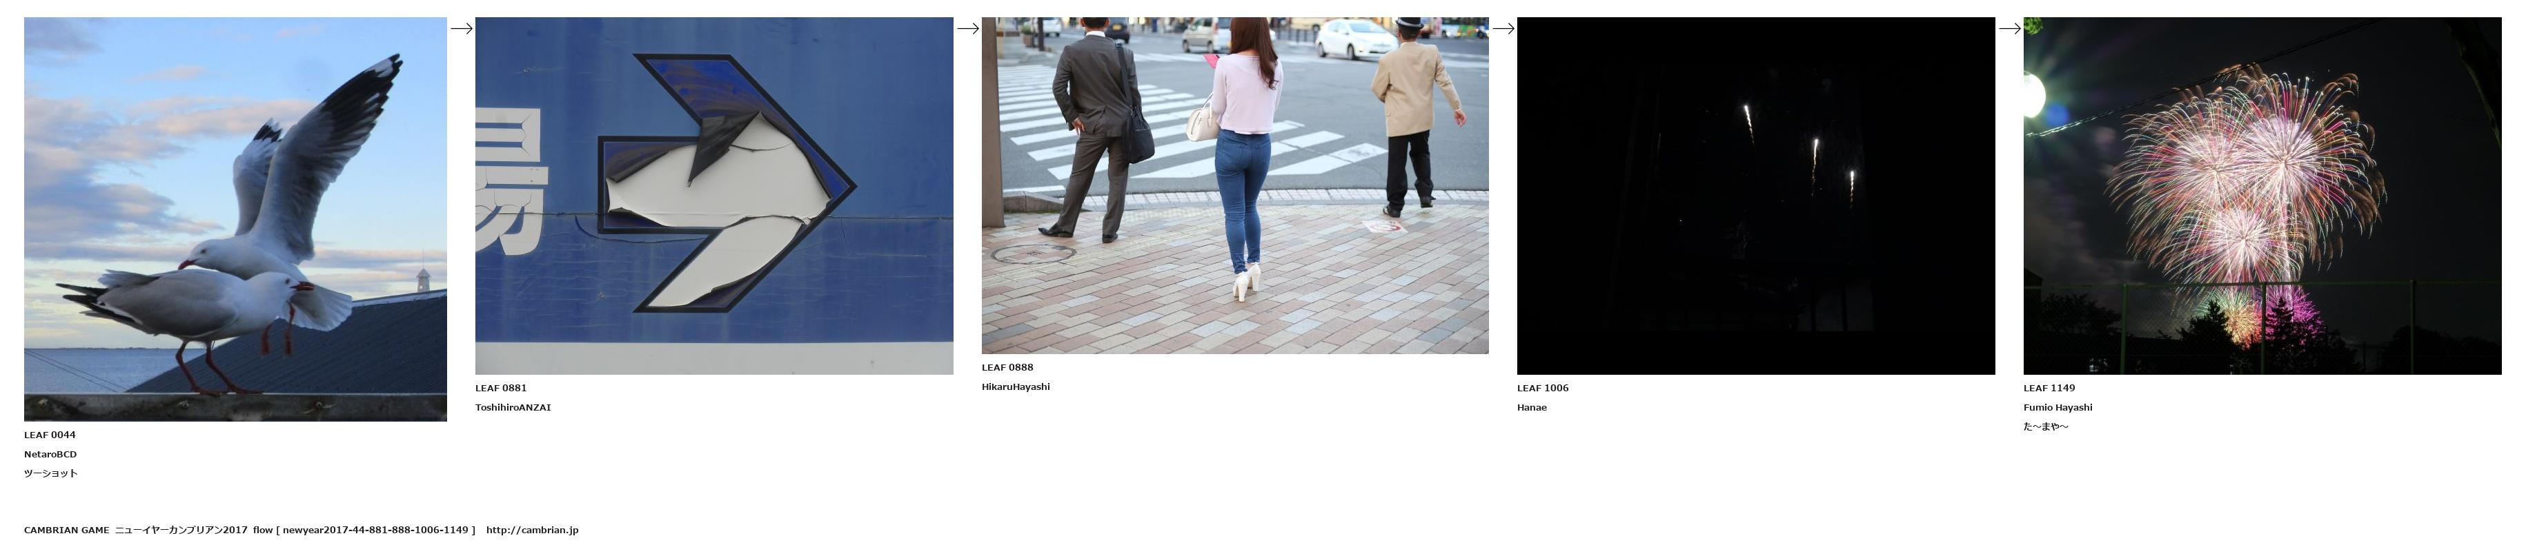Image resolution: width=2526 pixels, height=547 pixels.
Task: Click the arrow after the blue sign photo
Action: (x=968, y=28)
